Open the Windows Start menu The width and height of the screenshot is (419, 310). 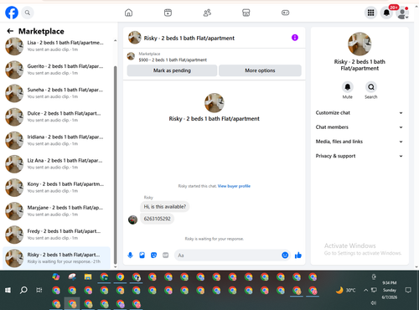(8, 290)
